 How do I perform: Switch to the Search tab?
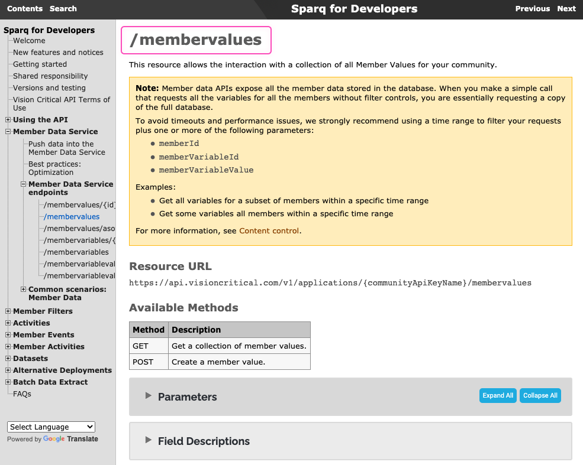63,9
